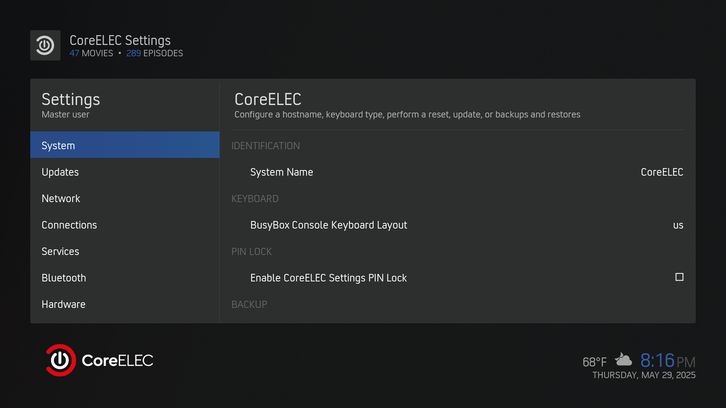Select the Bluetooth category
Viewport: 726px width, 408px height.
coord(125,278)
